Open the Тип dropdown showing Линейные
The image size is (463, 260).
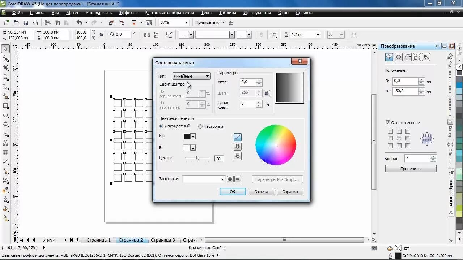coord(191,76)
